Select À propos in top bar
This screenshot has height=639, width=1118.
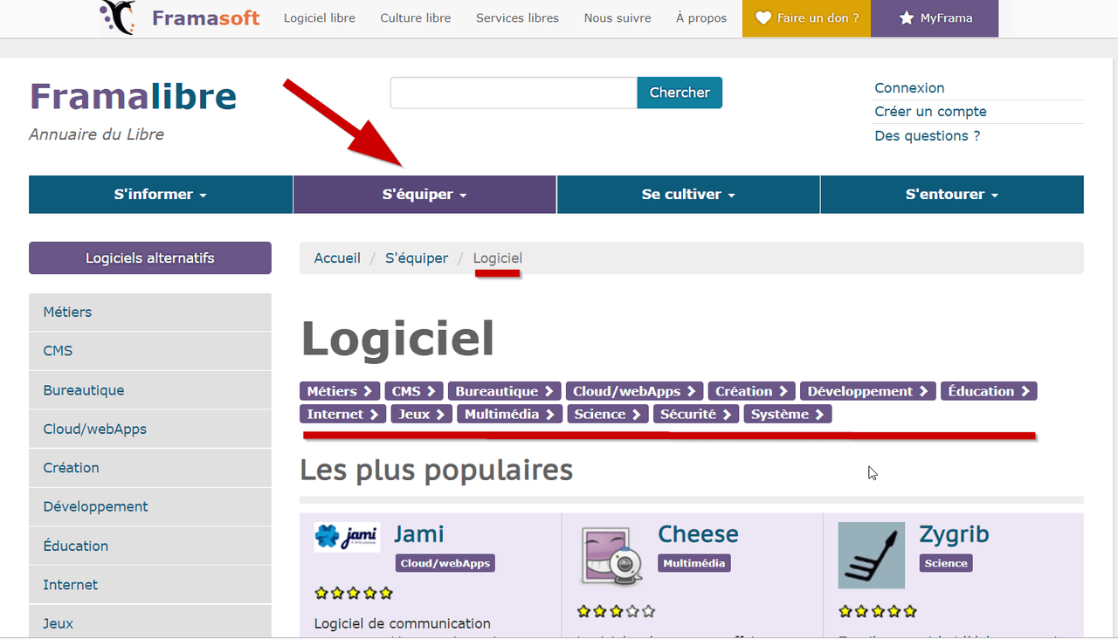coord(701,17)
